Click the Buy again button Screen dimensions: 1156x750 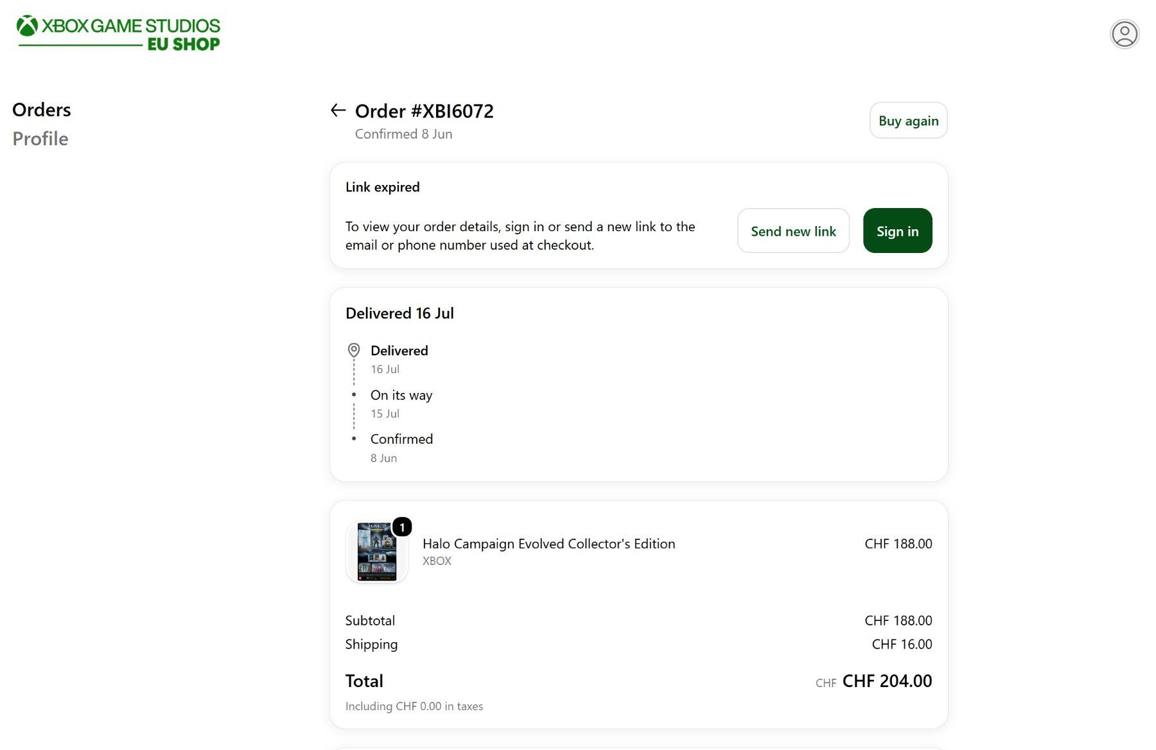[x=908, y=121]
